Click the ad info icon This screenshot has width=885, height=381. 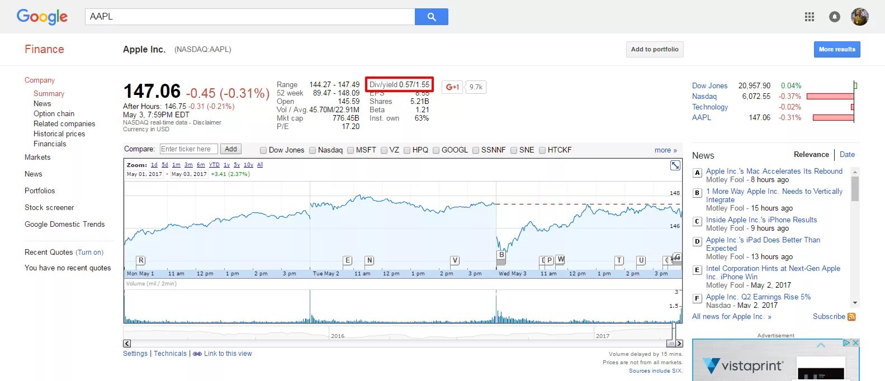point(847,342)
